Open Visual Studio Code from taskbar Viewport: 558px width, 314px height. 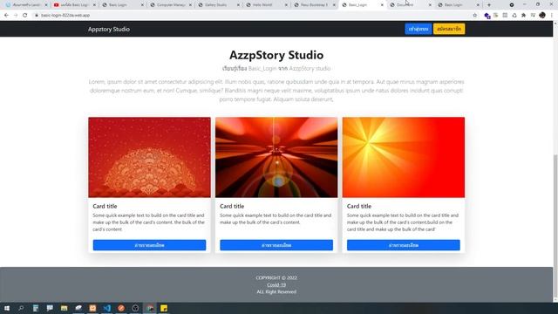(x=106, y=308)
